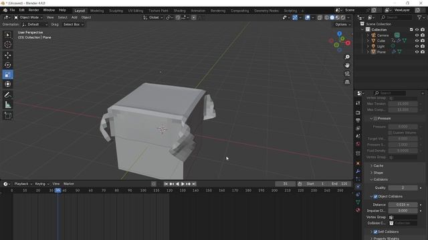Open the Material properties tab icon
This screenshot has height=240, width=428.
pyautogui.click(x=358, y=210)
